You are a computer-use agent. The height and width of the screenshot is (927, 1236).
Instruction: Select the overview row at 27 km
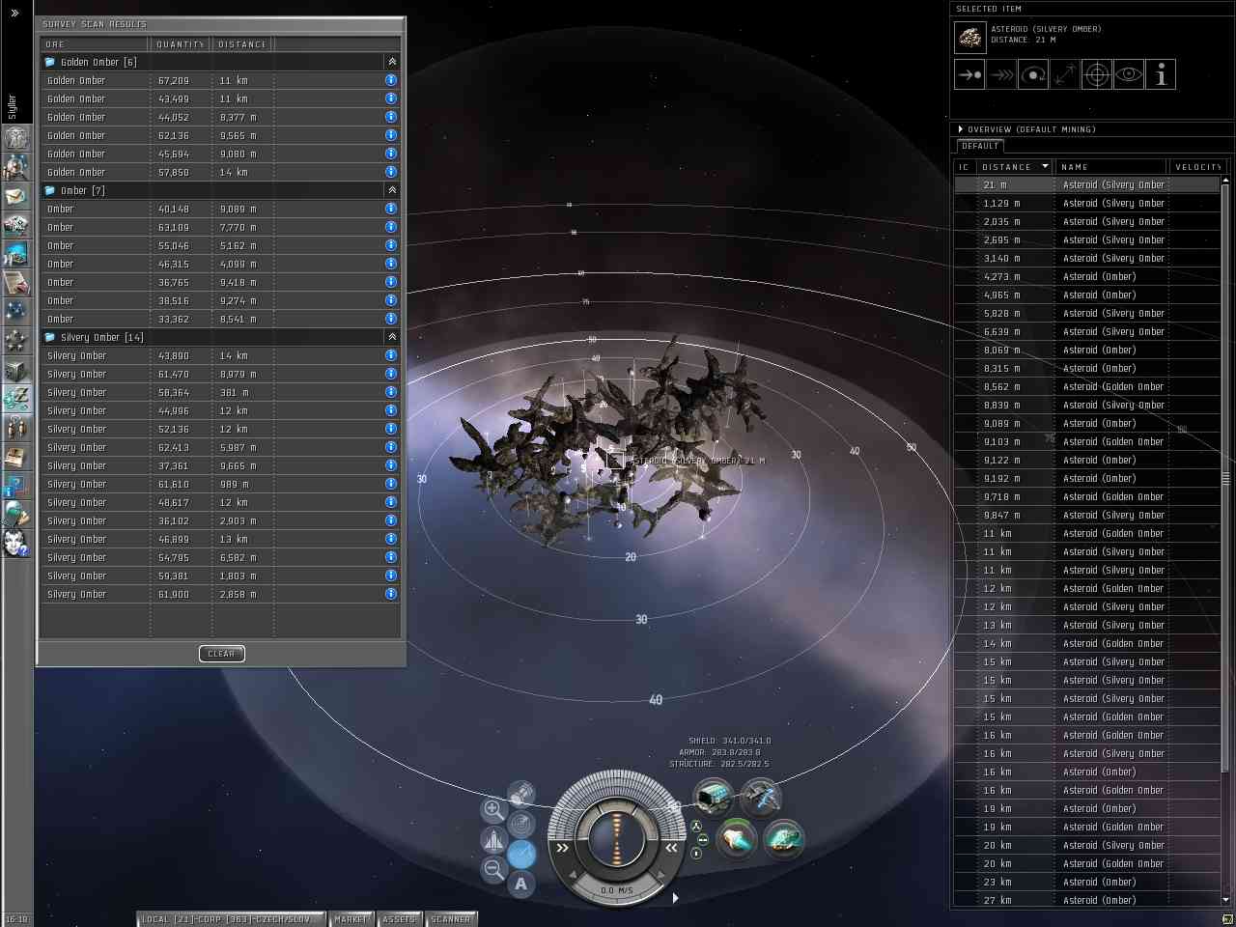point(1087,900)
